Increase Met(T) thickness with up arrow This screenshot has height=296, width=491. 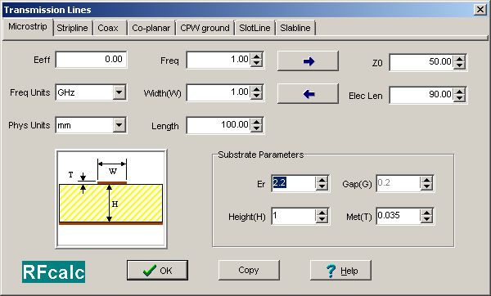coord(426,213)
